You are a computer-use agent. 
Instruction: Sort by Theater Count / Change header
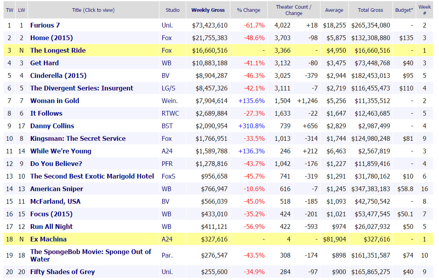[x=294, y=10]
